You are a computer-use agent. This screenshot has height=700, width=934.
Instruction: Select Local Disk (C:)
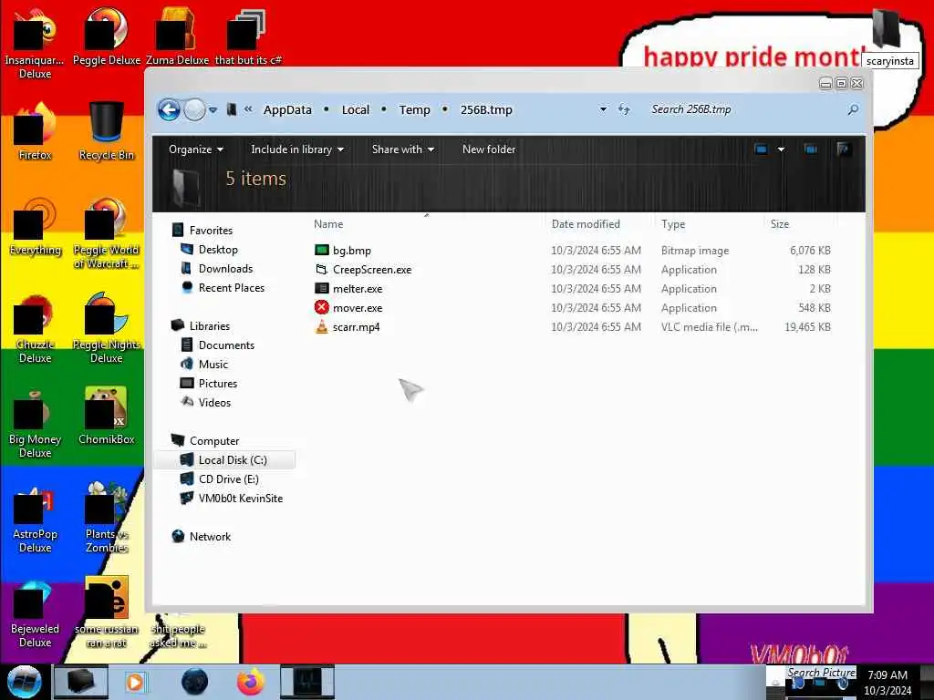point(224,460)
